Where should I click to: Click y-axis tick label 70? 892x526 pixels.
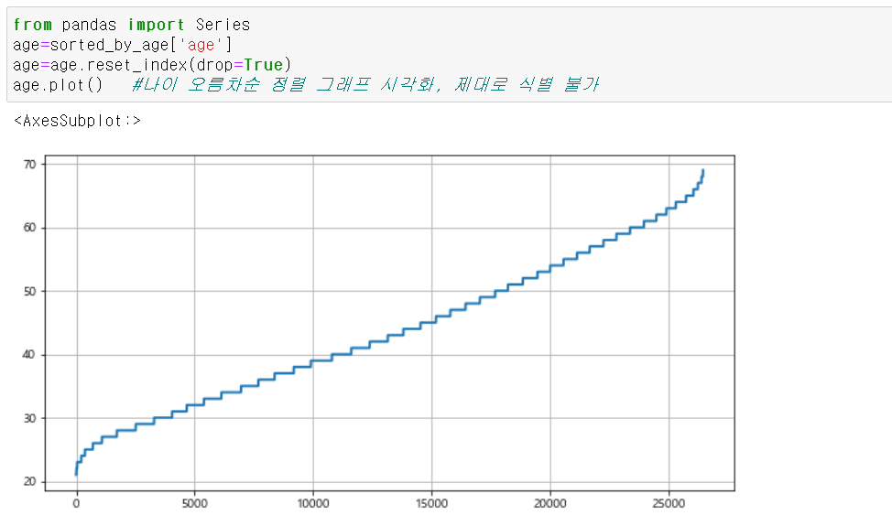tap(29, 164)
